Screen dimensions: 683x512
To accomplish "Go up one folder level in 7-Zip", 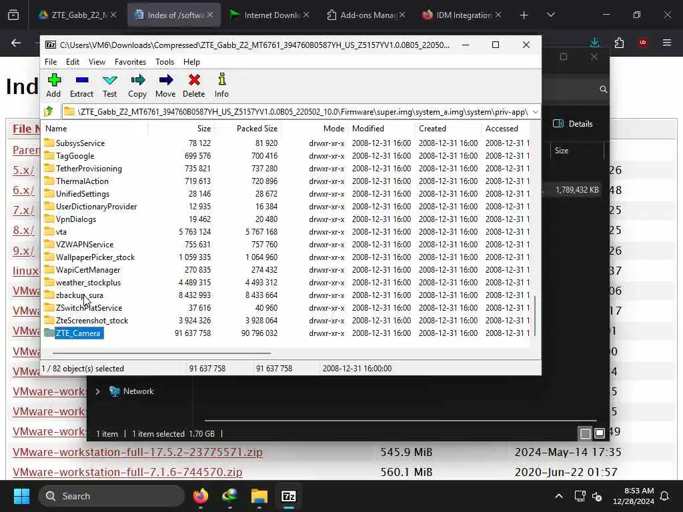I will (x=49, y=111).
